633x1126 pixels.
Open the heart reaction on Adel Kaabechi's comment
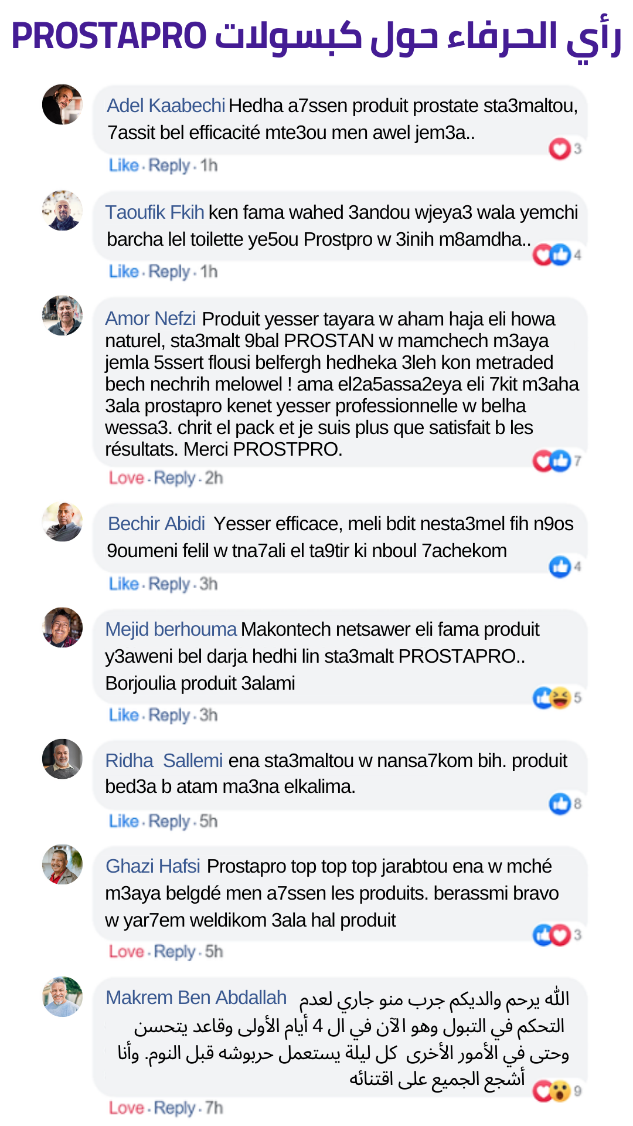click(559, 148)
